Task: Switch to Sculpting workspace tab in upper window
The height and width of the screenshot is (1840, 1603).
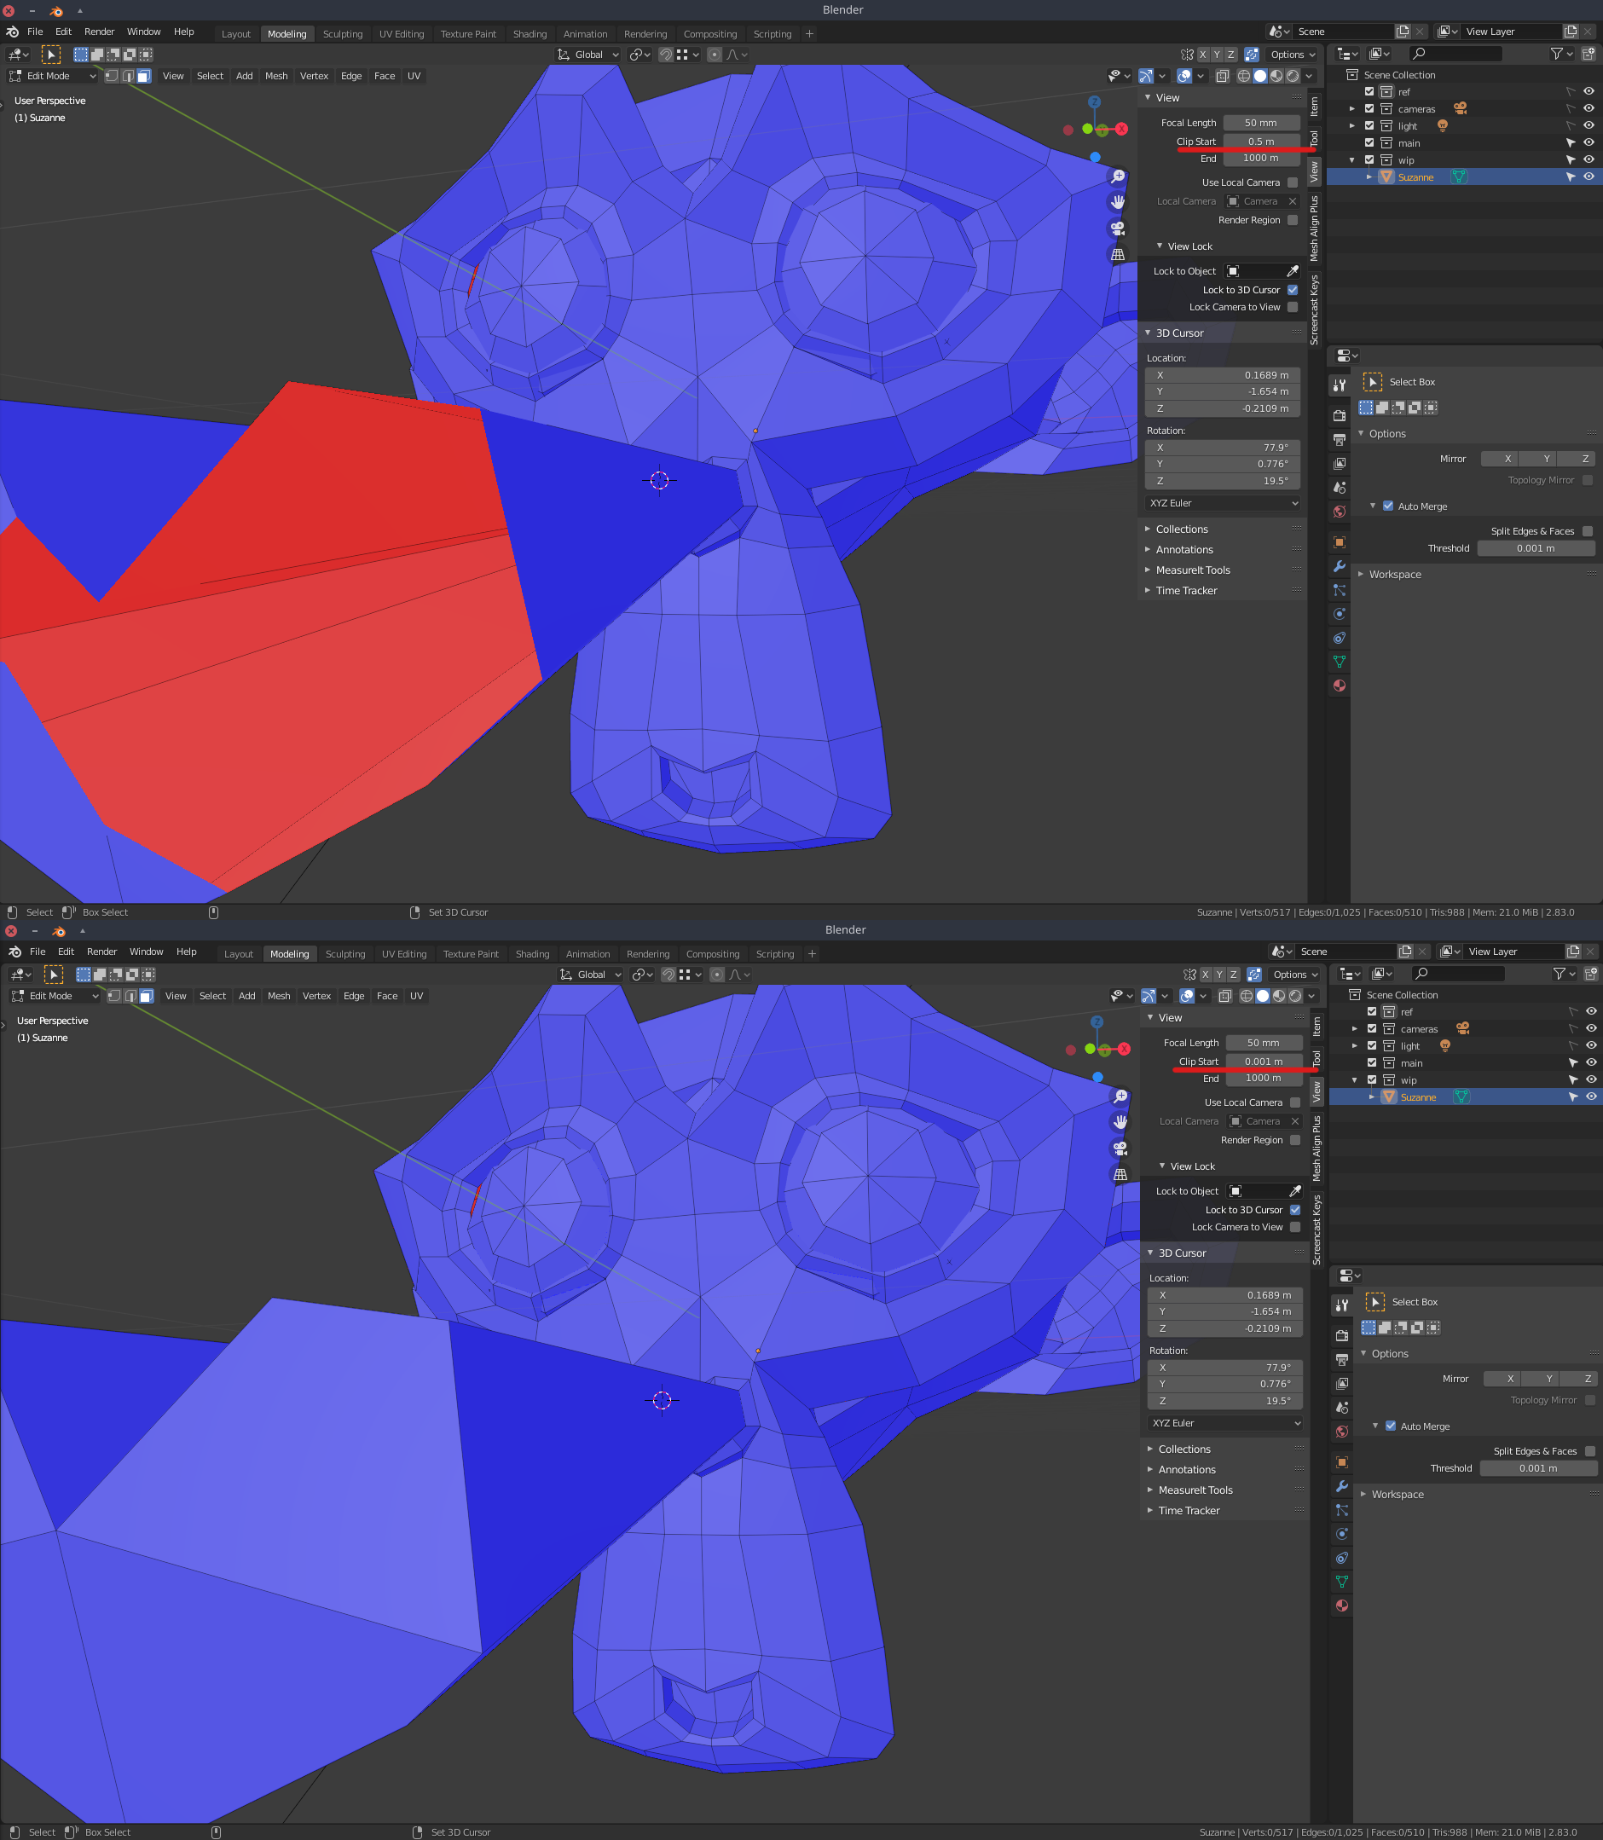Action: [x=343, y=34]
